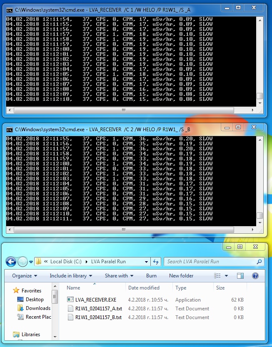Toggle the preview pane icon
272x347 pixels.
[x=240, y=276]
